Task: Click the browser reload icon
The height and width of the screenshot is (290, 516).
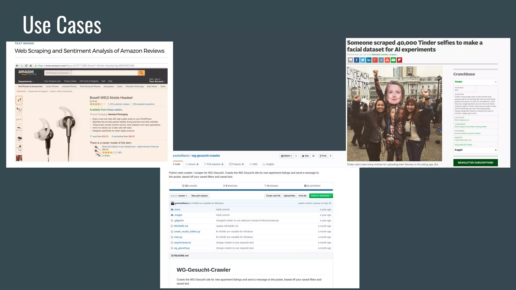Action: (x=26, y=66)
